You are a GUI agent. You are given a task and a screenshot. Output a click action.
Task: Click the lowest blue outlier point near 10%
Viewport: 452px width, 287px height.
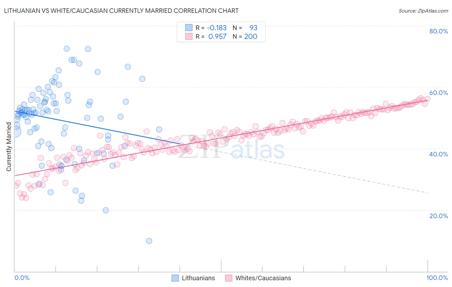point(149,241)
